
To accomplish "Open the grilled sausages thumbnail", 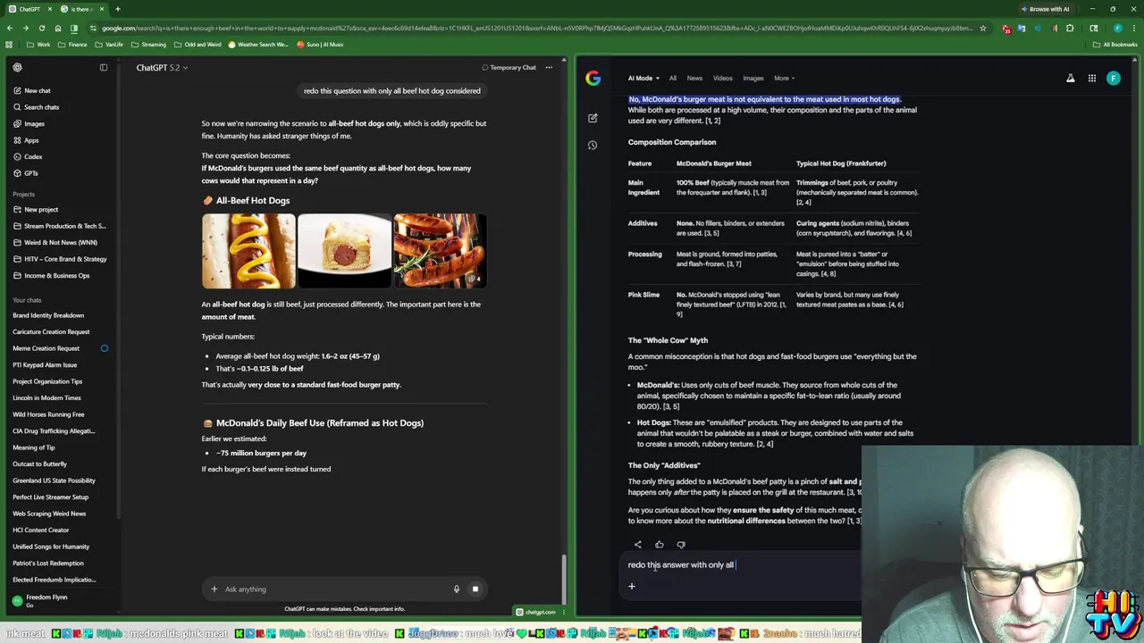I will coord(441,251).
